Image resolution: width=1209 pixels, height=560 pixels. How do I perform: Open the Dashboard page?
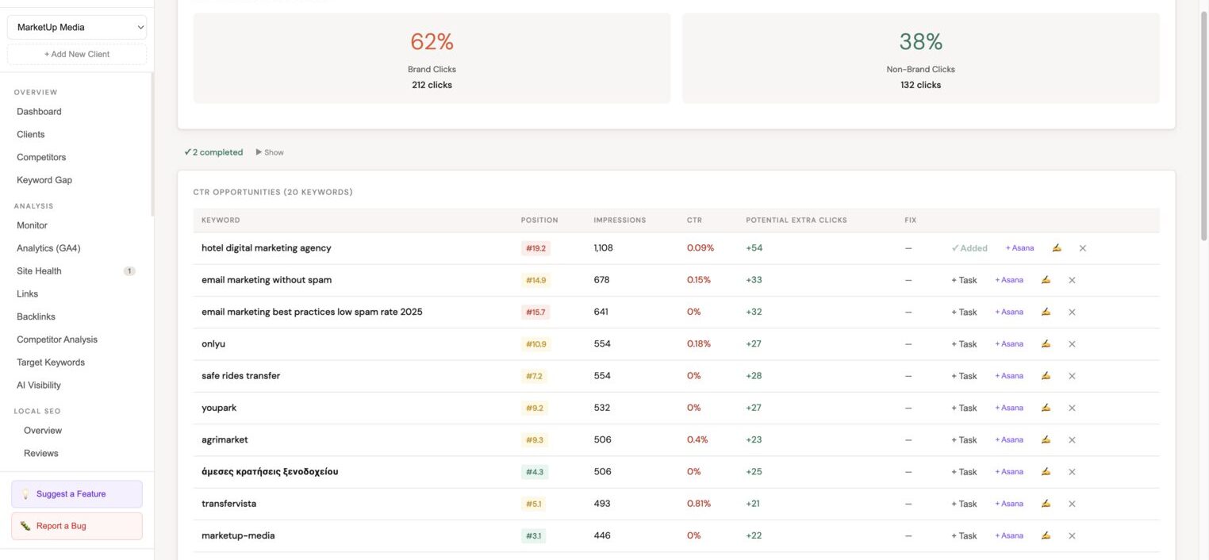[x=39, y=112]
